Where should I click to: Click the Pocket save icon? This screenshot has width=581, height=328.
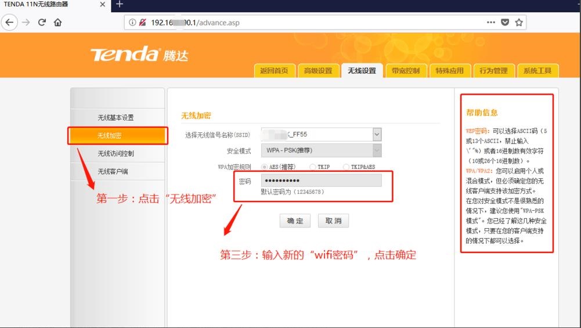pos(505,22)
